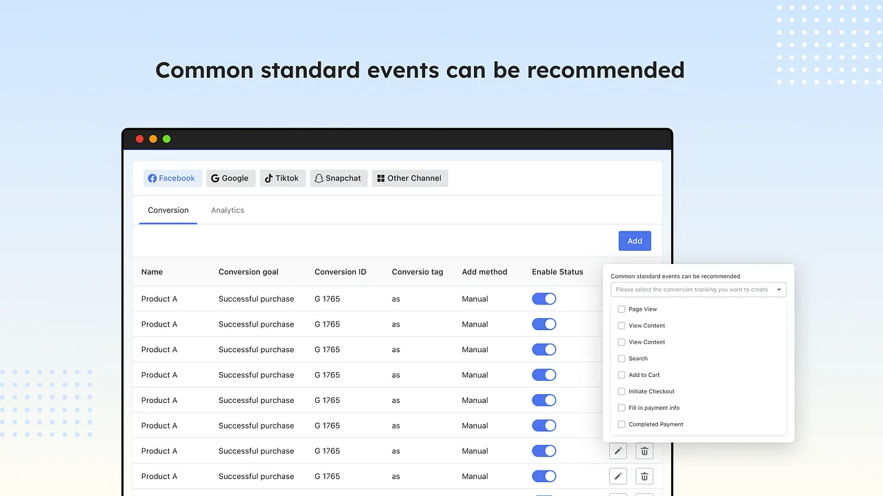883x496 pixels.
Task: Expand the recommended events combo box arrow
Action: (x=779, y=289)
